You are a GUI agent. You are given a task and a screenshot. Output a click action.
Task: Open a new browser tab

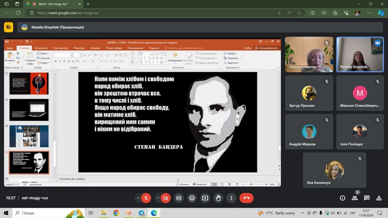click(x=88, y=4)
